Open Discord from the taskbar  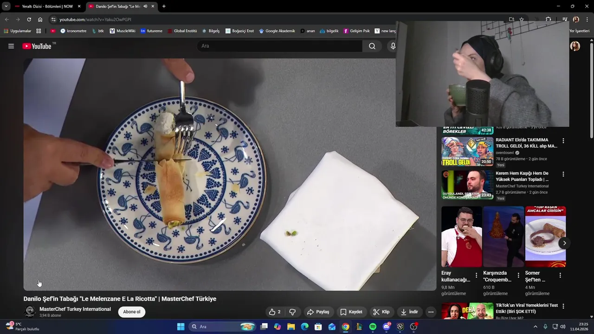tap(387, 327)
